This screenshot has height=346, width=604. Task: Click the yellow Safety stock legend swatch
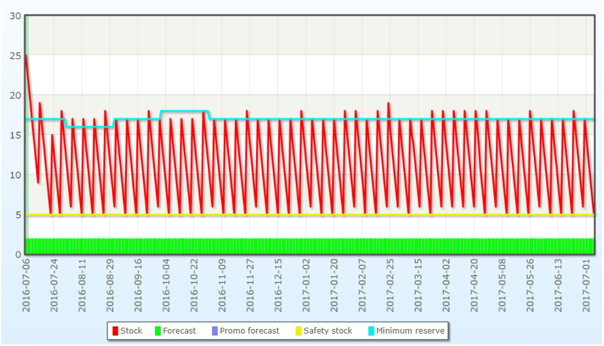pyautogui.click(x=298, y=331)
